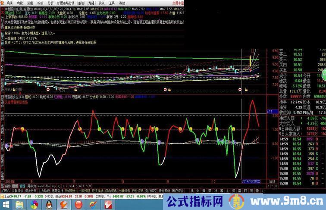Open the 扩展市场行情 menu
This screenshot has width=326, height=210.
click(69, 3)
